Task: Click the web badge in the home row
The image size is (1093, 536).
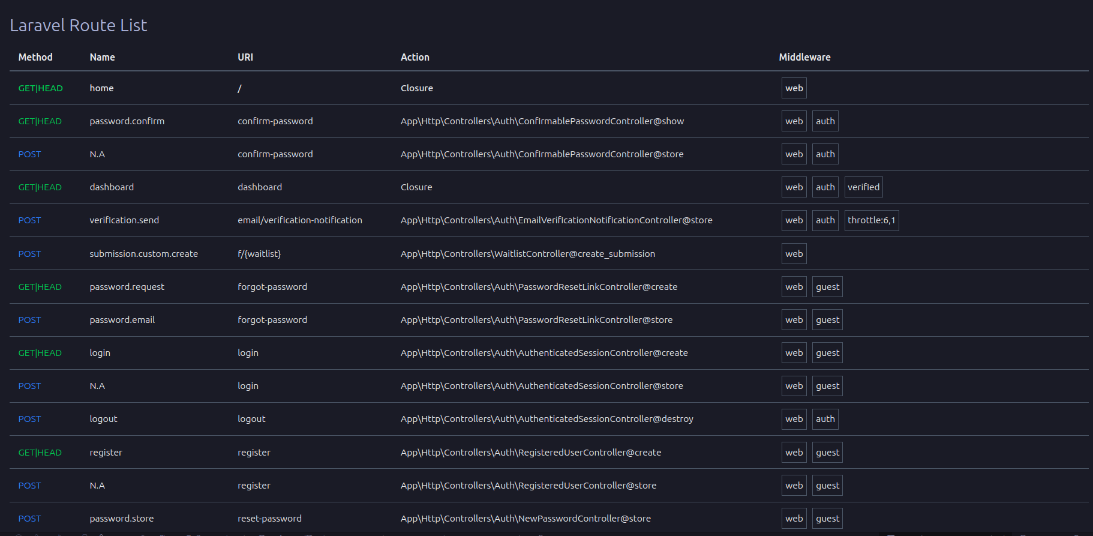Action: pyautogui.click(x=794, y=88)
